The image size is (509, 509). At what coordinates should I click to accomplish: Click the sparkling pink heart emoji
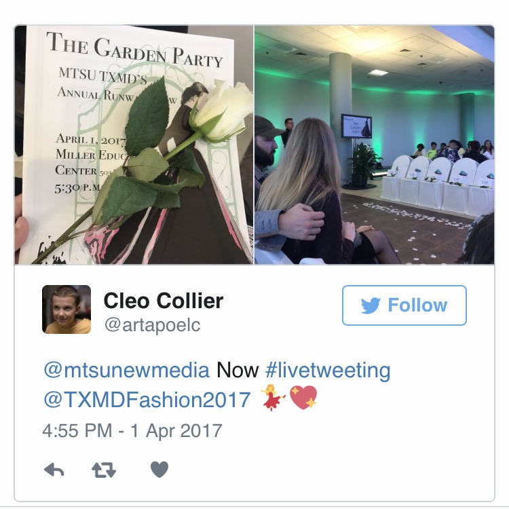303,398
